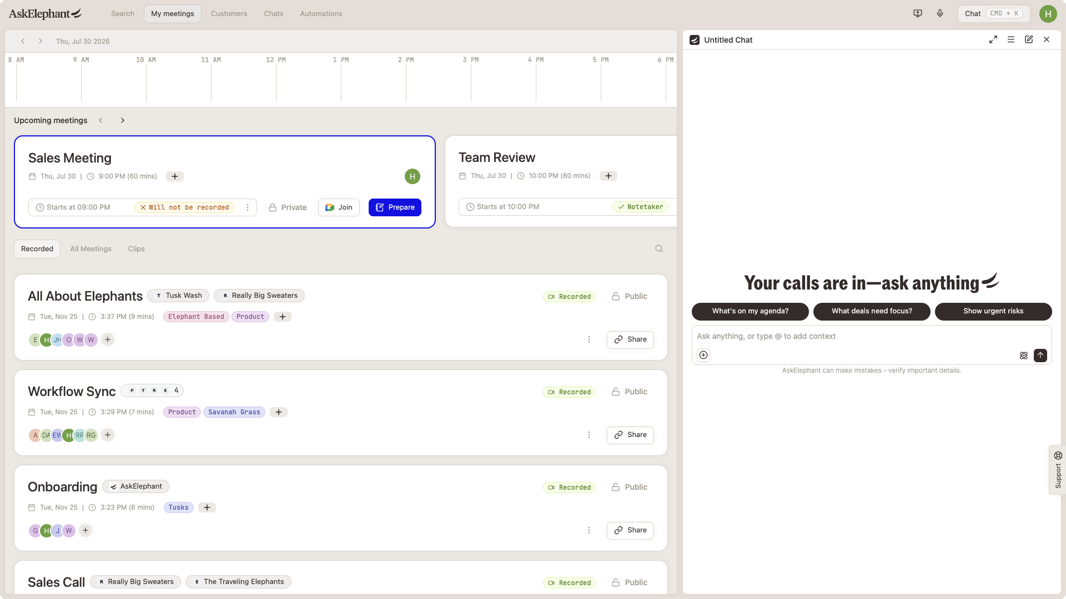Toggle Private setting on Sales Meeting
Viewport: 1066px width, 599px height.
tap(288, 207)
